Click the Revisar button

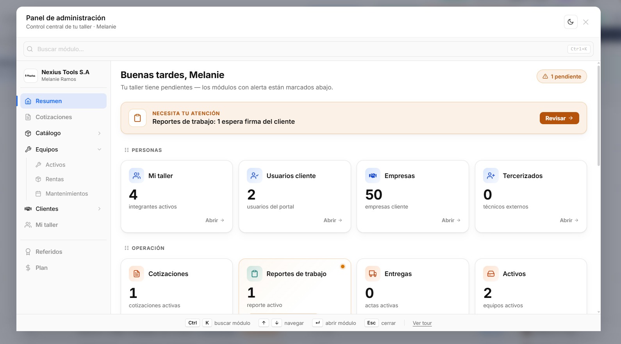tap(559, 118)
